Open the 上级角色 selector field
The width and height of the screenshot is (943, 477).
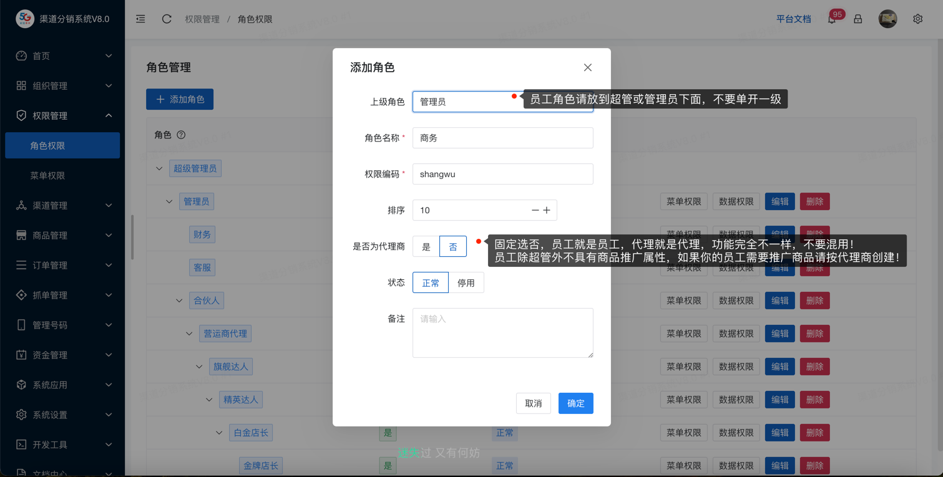tap(462, 102)
